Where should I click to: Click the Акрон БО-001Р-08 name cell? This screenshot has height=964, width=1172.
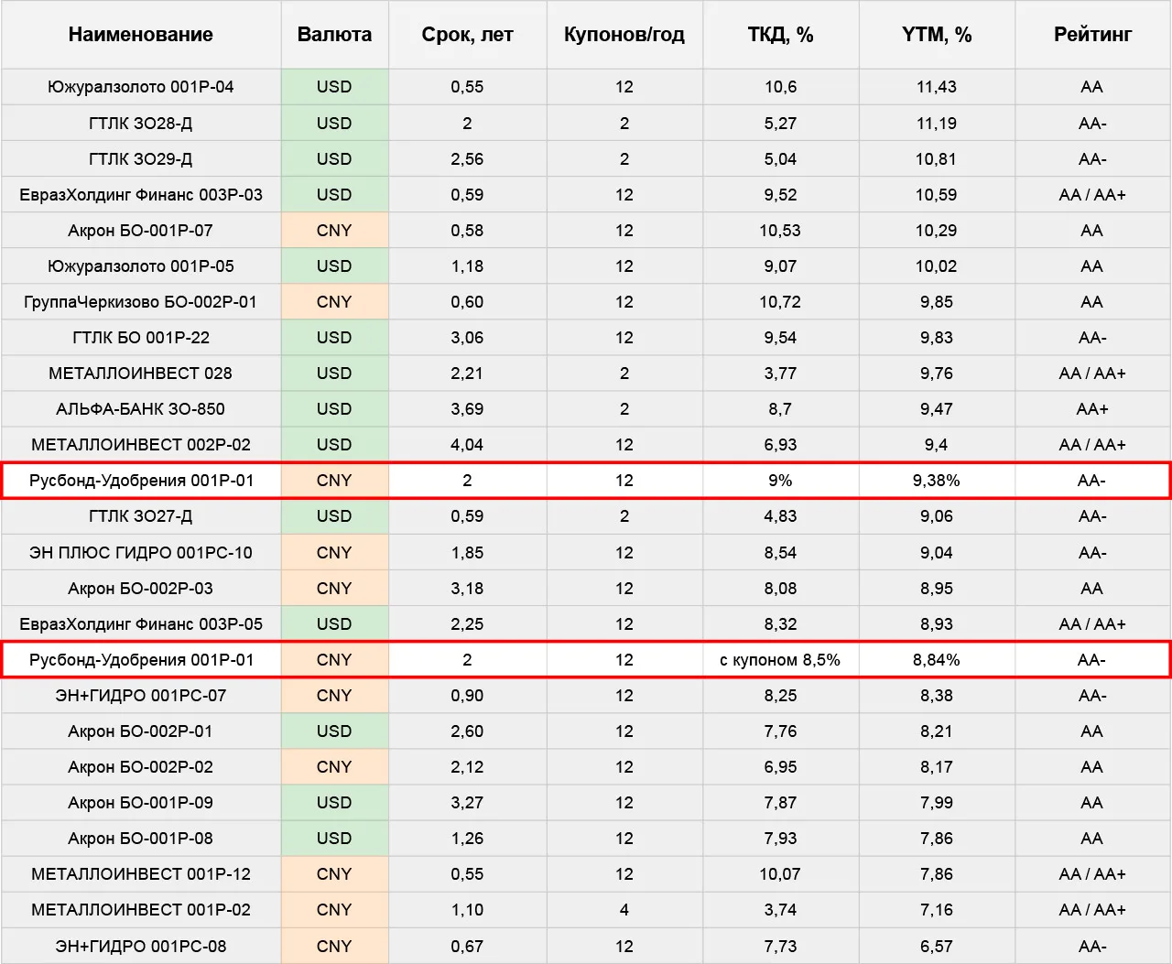click(141, 838)
